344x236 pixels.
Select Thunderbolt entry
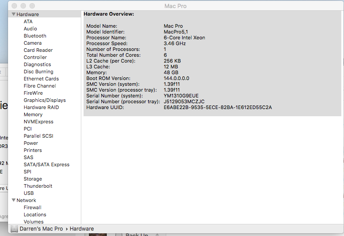38,186
